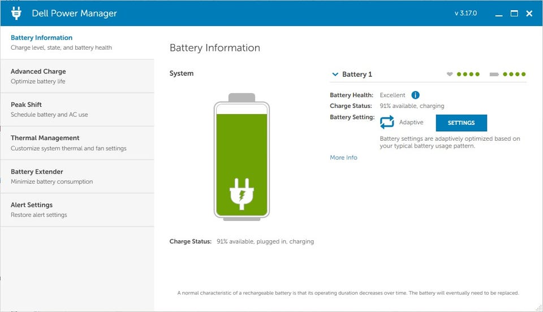Click the battery cap on system graphic
The width and height of the screenshot is (543, 312).
click(242, 97)
